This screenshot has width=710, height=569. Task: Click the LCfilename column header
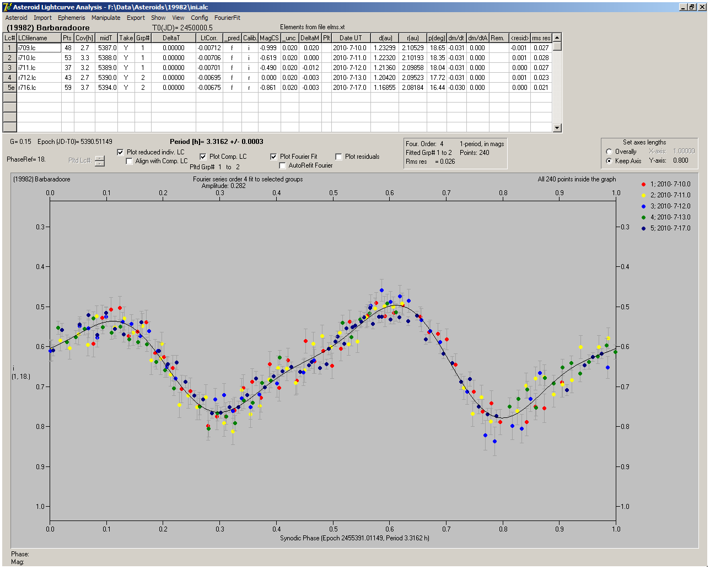tap(39, 38)
